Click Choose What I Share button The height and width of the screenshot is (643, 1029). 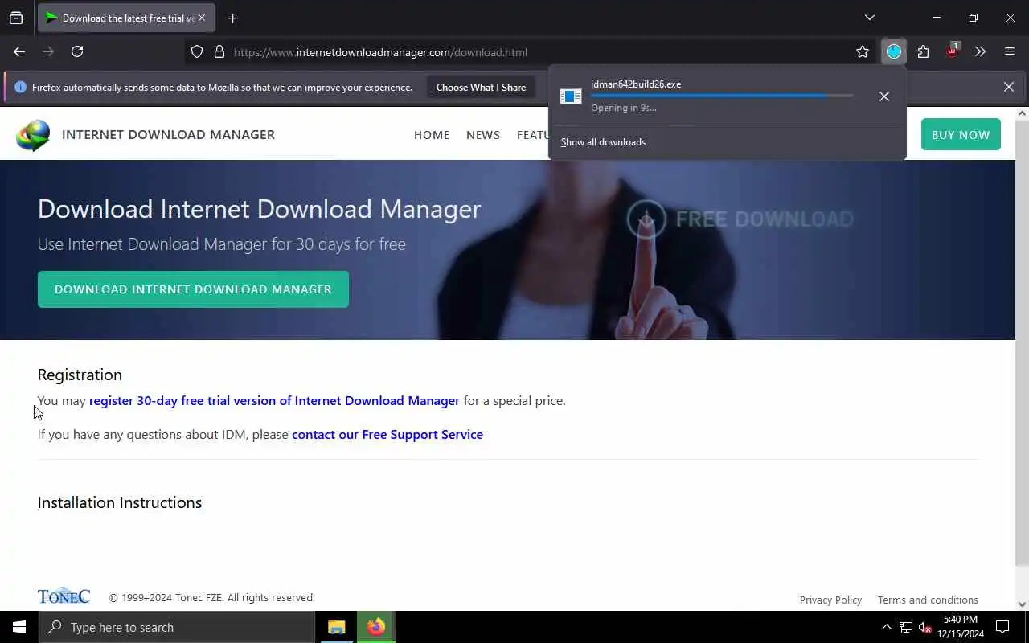[481, 87]
